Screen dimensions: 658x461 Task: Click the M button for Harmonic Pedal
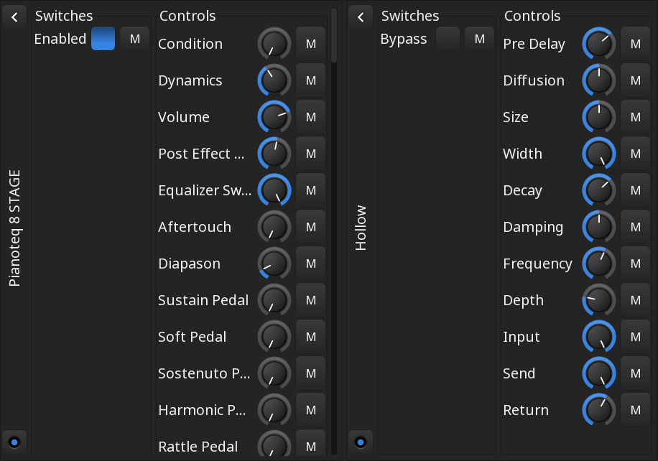point(311,410)
